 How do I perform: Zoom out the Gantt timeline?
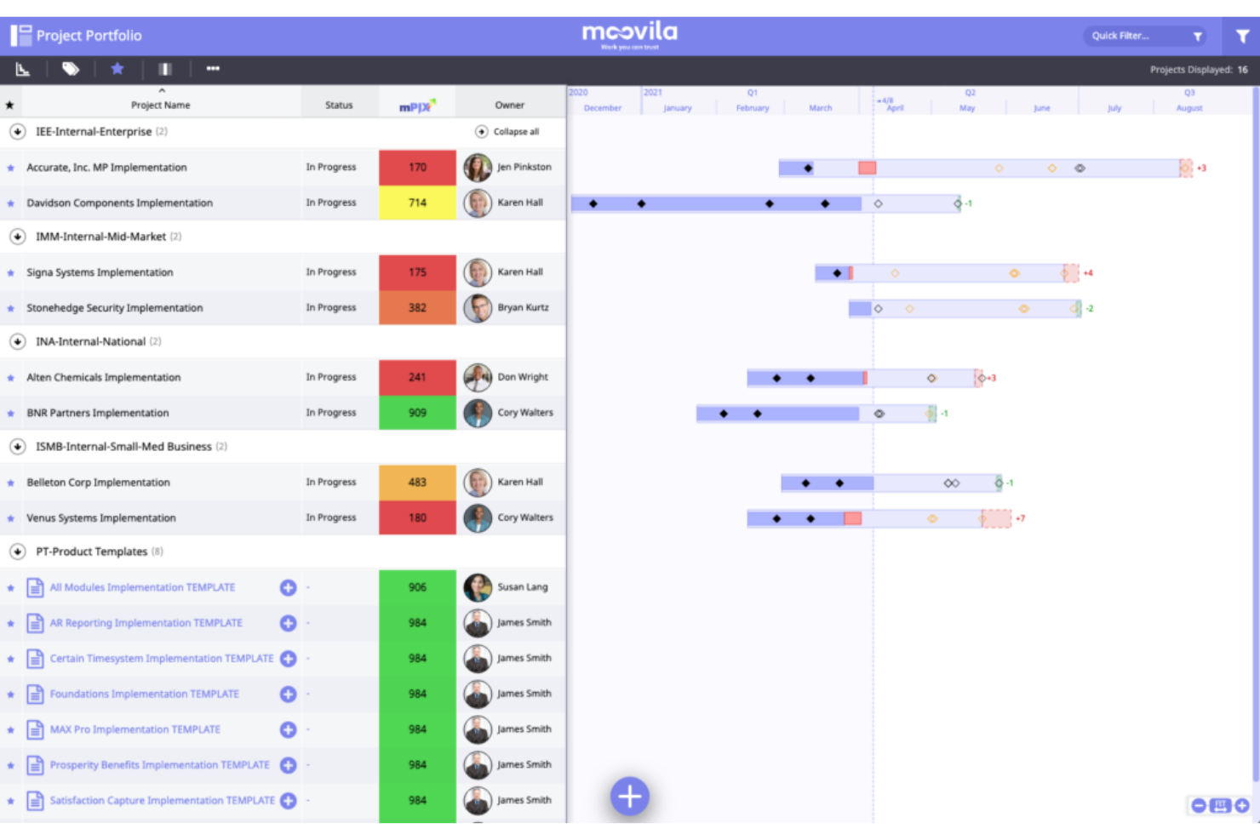(1199, 805)
